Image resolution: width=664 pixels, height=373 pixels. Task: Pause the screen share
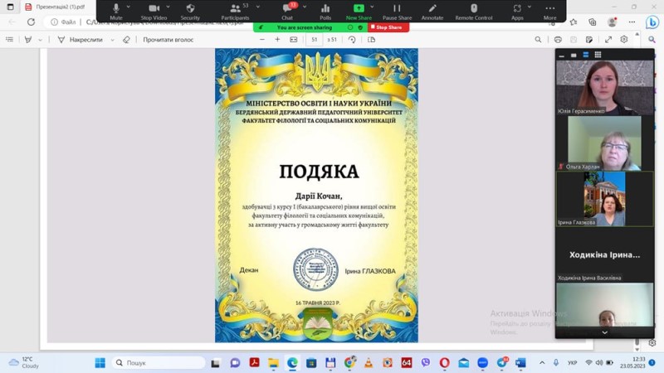397,12
